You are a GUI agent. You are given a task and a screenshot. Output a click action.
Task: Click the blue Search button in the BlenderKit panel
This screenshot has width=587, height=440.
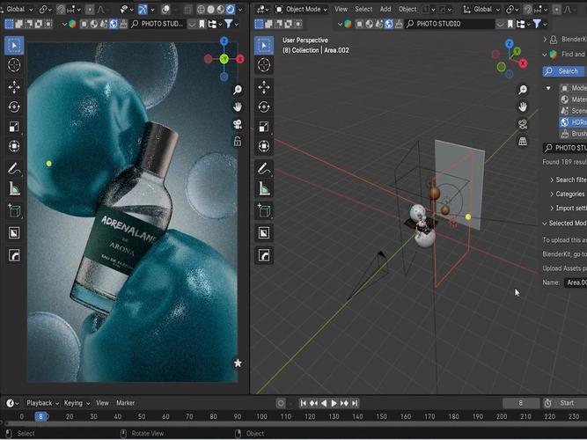[564, 71]
